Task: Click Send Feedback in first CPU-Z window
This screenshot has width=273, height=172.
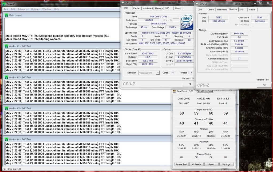Action: (x=168, y=3)
